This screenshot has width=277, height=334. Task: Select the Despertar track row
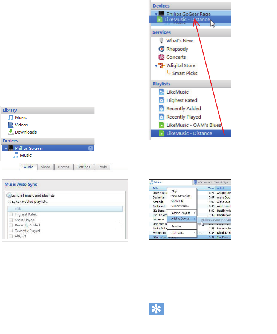pos(159,197)
